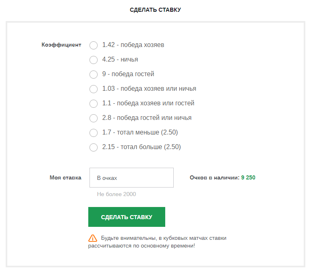The height and width of the screenshot is (271, 311).
Task: Select the 1.42 home win radio button
Action: pos(94,45)
